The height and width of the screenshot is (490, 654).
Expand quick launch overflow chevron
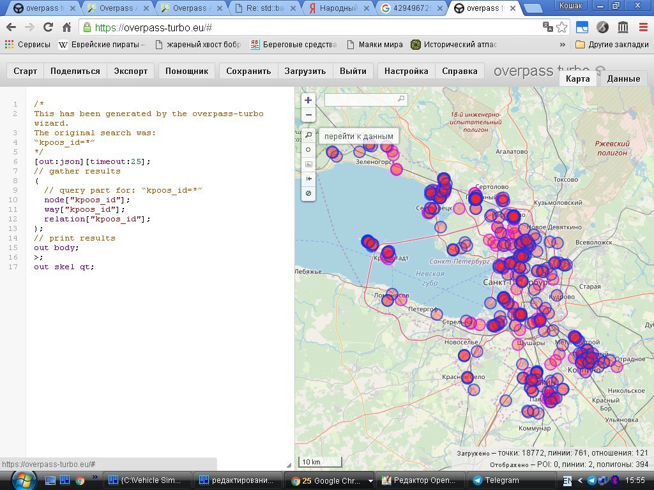click(x=95, y=477)
